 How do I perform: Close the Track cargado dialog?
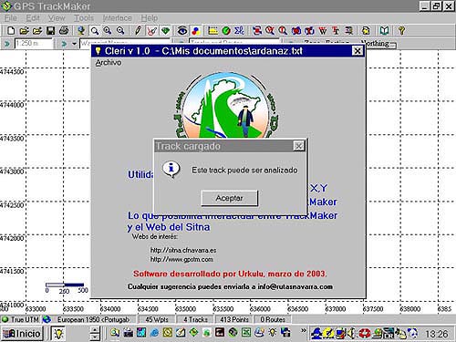[299, 146]
